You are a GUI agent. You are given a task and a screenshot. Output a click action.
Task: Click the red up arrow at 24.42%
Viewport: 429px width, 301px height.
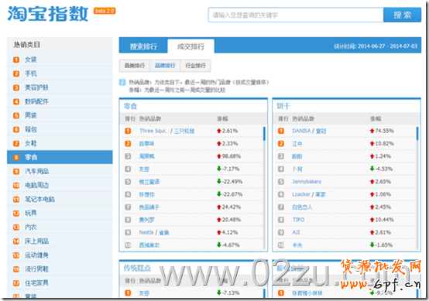219,207
